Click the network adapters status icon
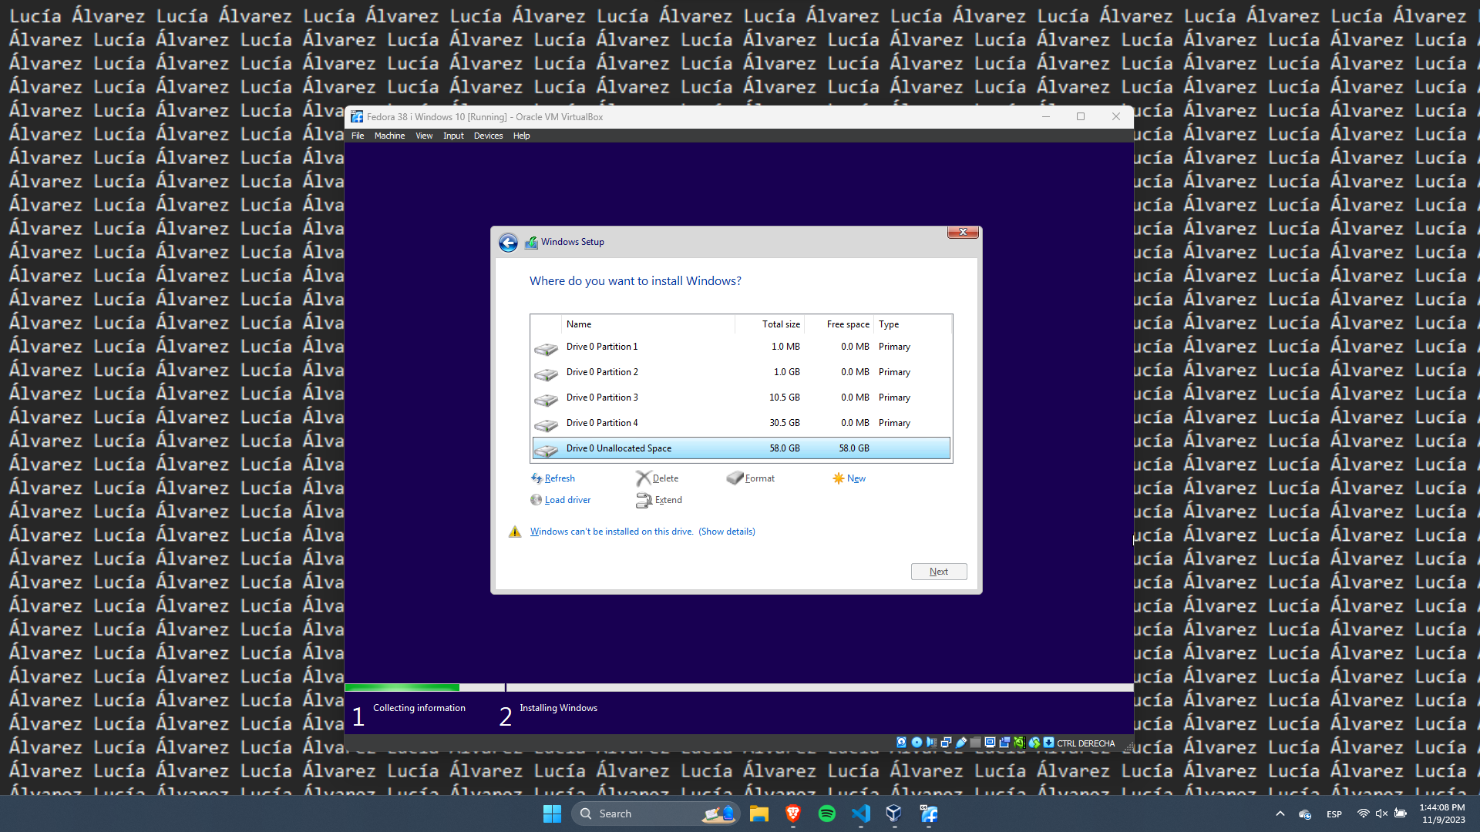Image resolution: width=1480 pixels, height=832 pixels. (x=946, y=743)
